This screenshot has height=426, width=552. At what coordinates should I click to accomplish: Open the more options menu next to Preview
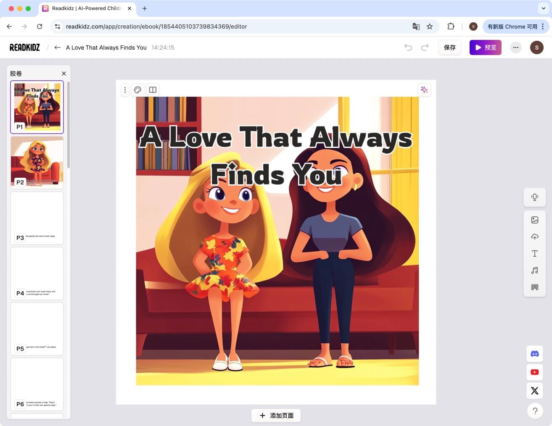(x=515, y=47)
